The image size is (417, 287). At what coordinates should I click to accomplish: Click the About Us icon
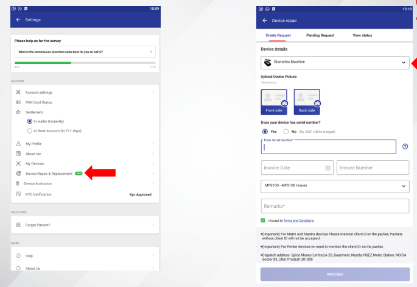pos(18,268)
